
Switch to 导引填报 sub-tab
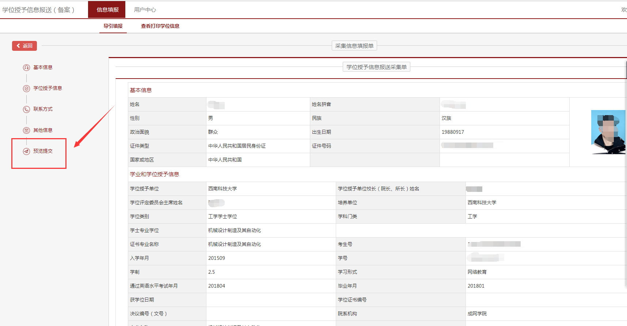(113, 26)
